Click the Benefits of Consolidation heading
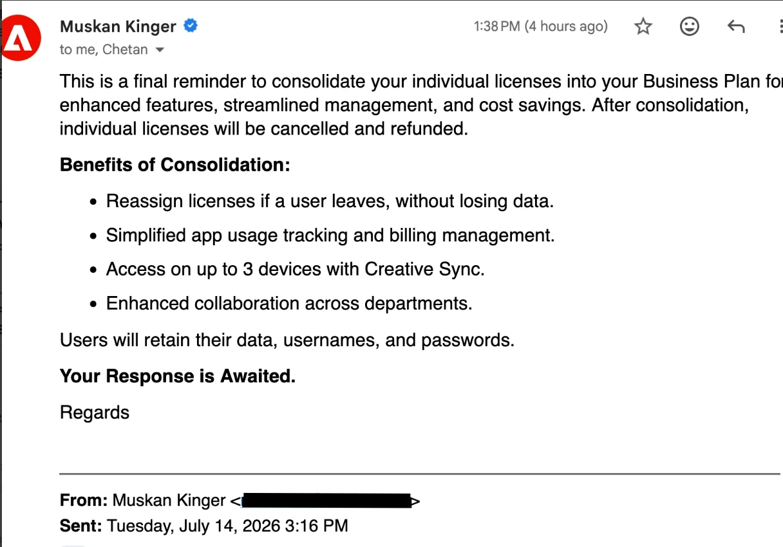The width and height of the screenshot is (783, 547). pyautogui.click(x=175, y=165)
